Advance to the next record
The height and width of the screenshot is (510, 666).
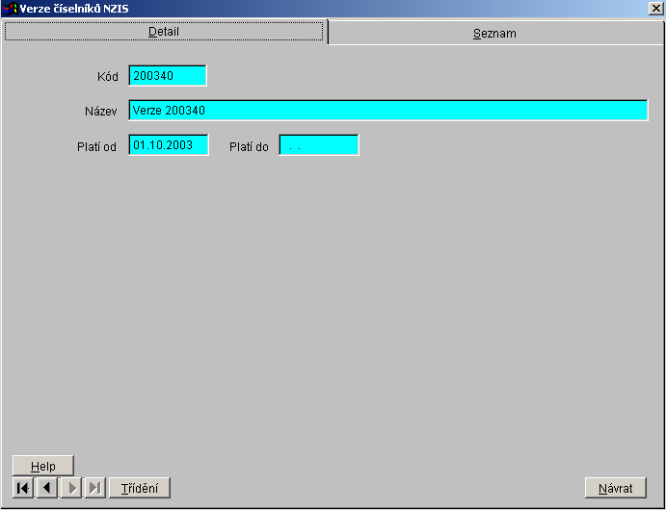click(71, 488)
